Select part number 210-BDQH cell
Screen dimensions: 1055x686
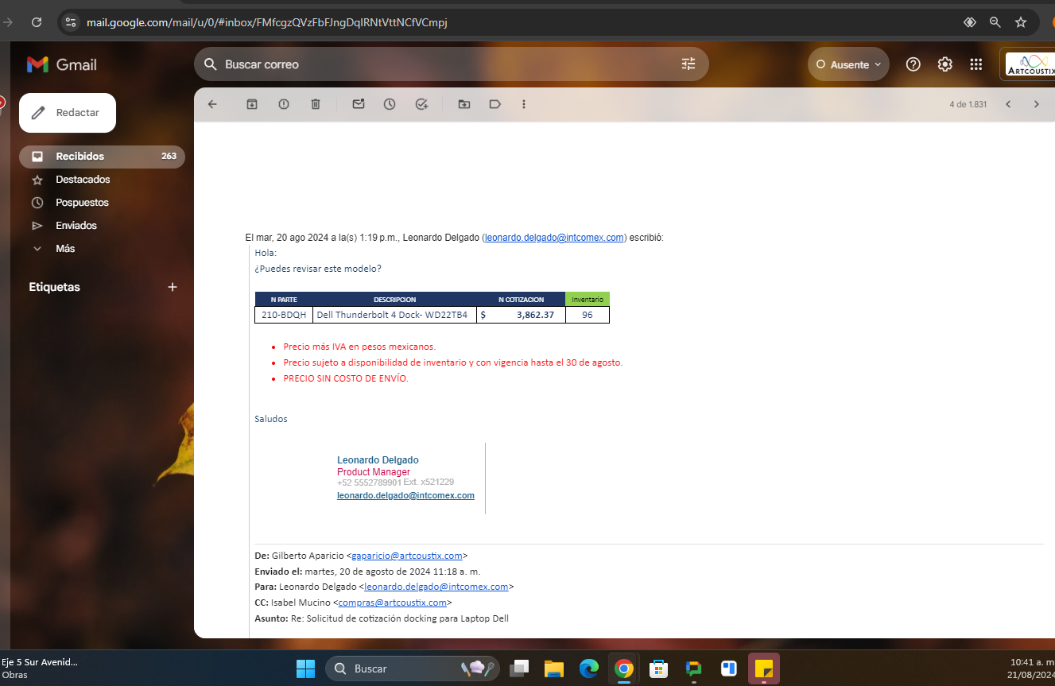[x=284, y=315]
